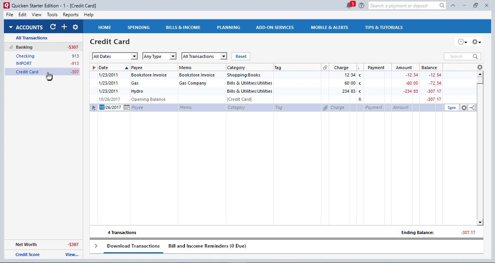Open the IMPORT account
This screenshot has height=263, width=495.
(x=24, y=63)
